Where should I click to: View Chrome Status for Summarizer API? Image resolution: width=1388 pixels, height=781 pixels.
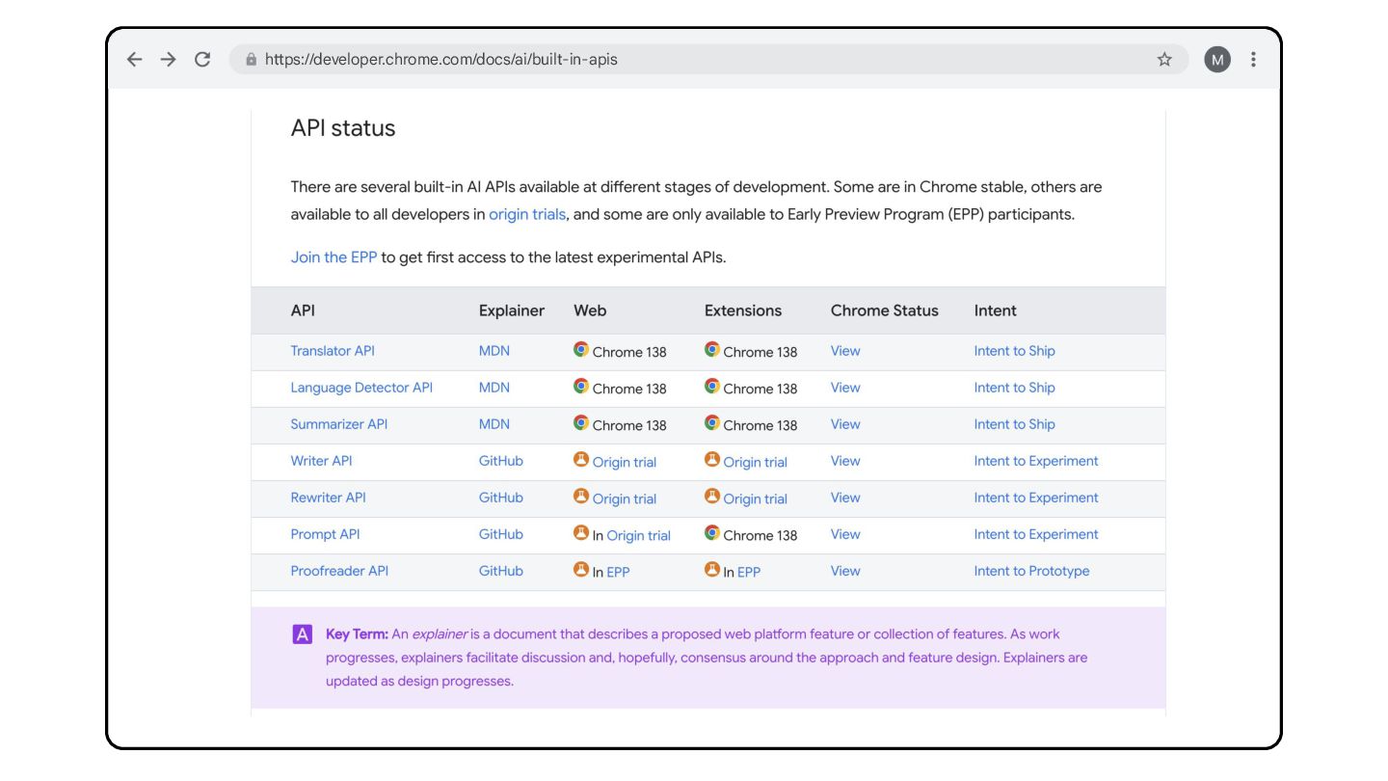845,424
